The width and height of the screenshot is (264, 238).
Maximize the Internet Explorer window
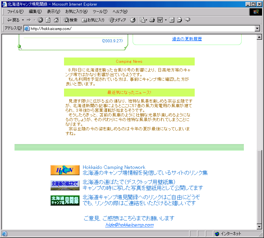(x=253, y=4)
